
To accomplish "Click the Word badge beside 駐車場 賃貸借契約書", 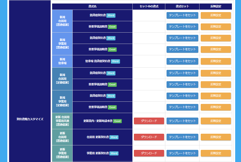I will point(115,61).
